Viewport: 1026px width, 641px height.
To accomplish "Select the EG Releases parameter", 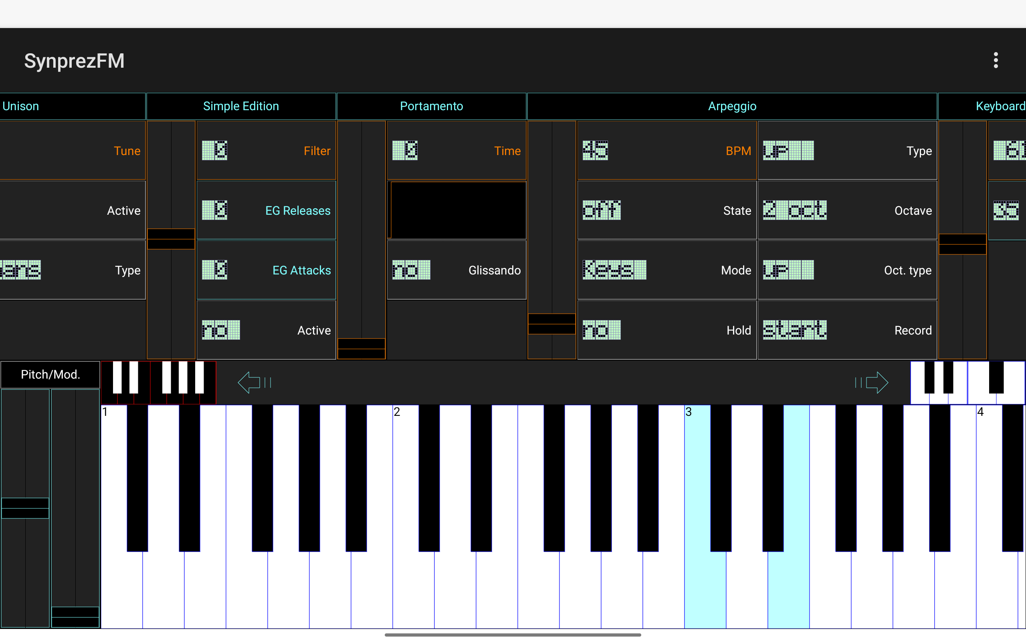I will (266, 210).
